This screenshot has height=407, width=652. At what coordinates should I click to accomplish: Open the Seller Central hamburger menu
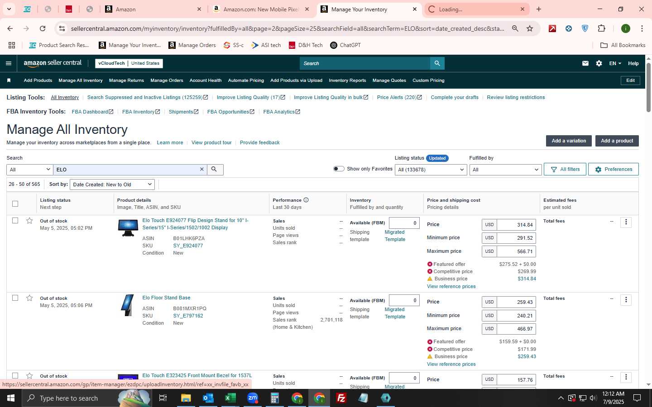8,63
